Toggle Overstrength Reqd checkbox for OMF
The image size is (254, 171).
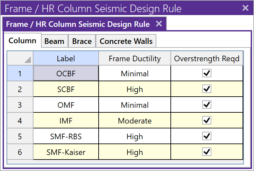tap(206, 105)
